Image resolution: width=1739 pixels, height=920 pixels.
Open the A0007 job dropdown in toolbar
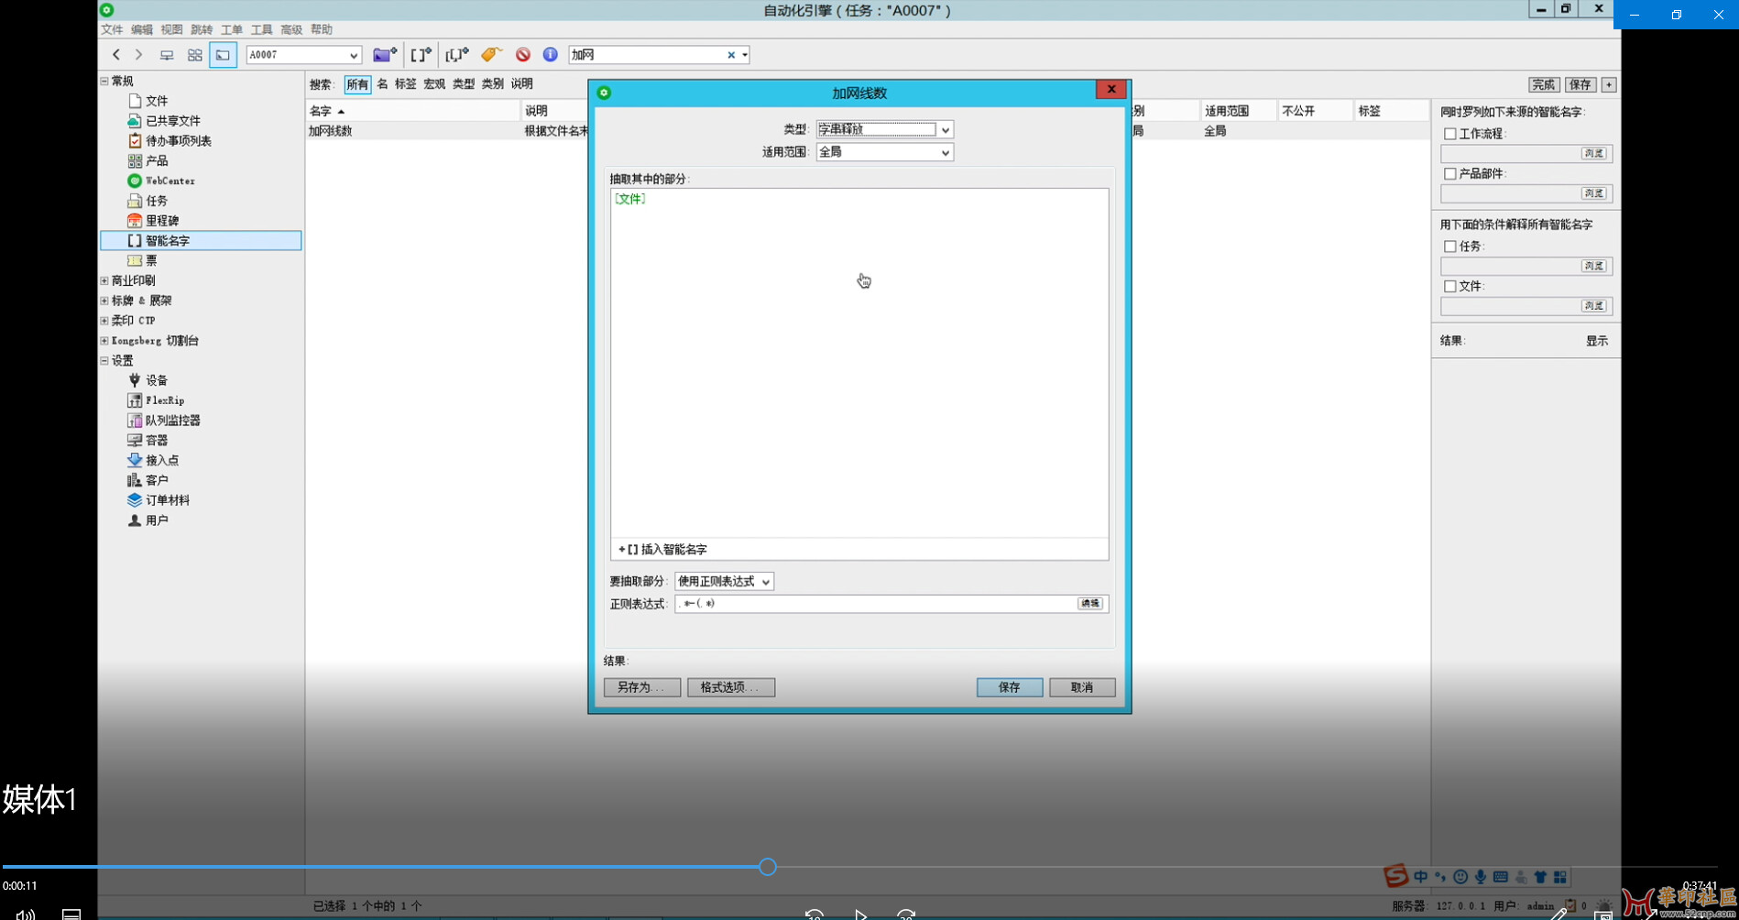point(303,55)
